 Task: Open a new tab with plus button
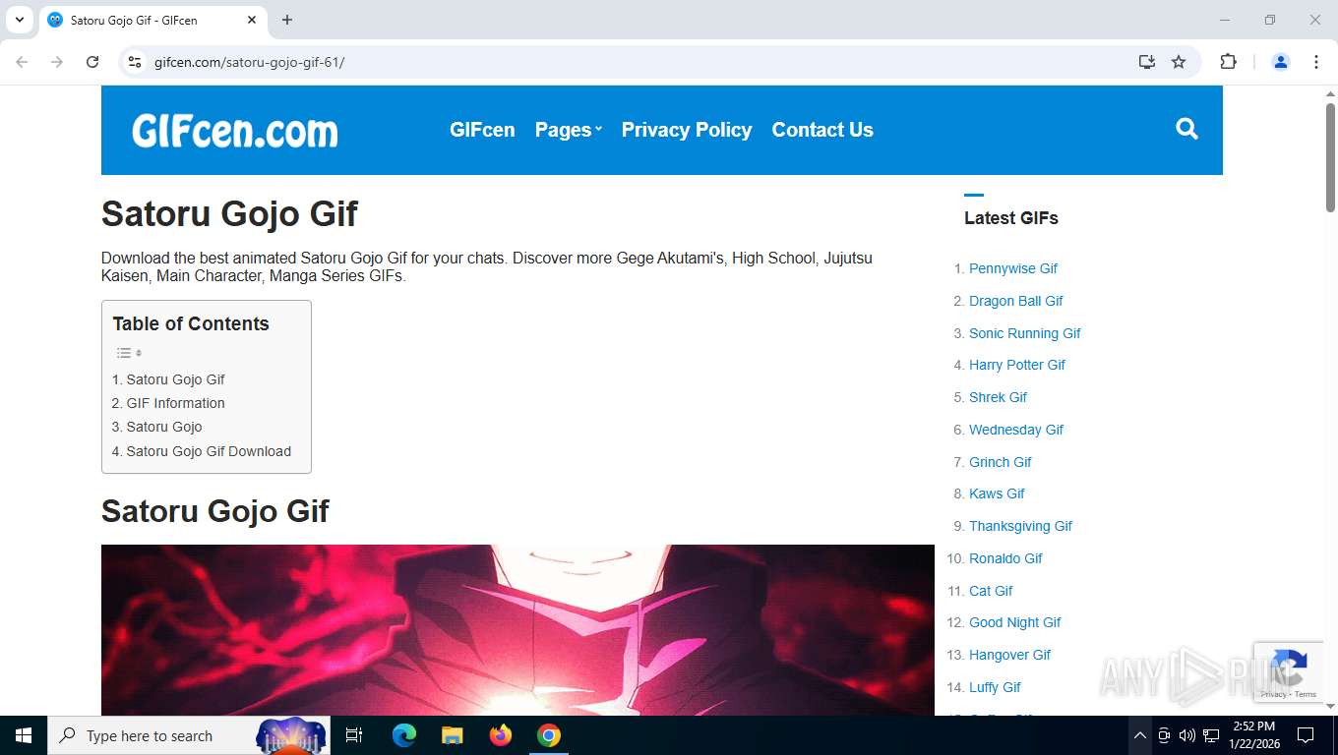click(x=287, y=20)
